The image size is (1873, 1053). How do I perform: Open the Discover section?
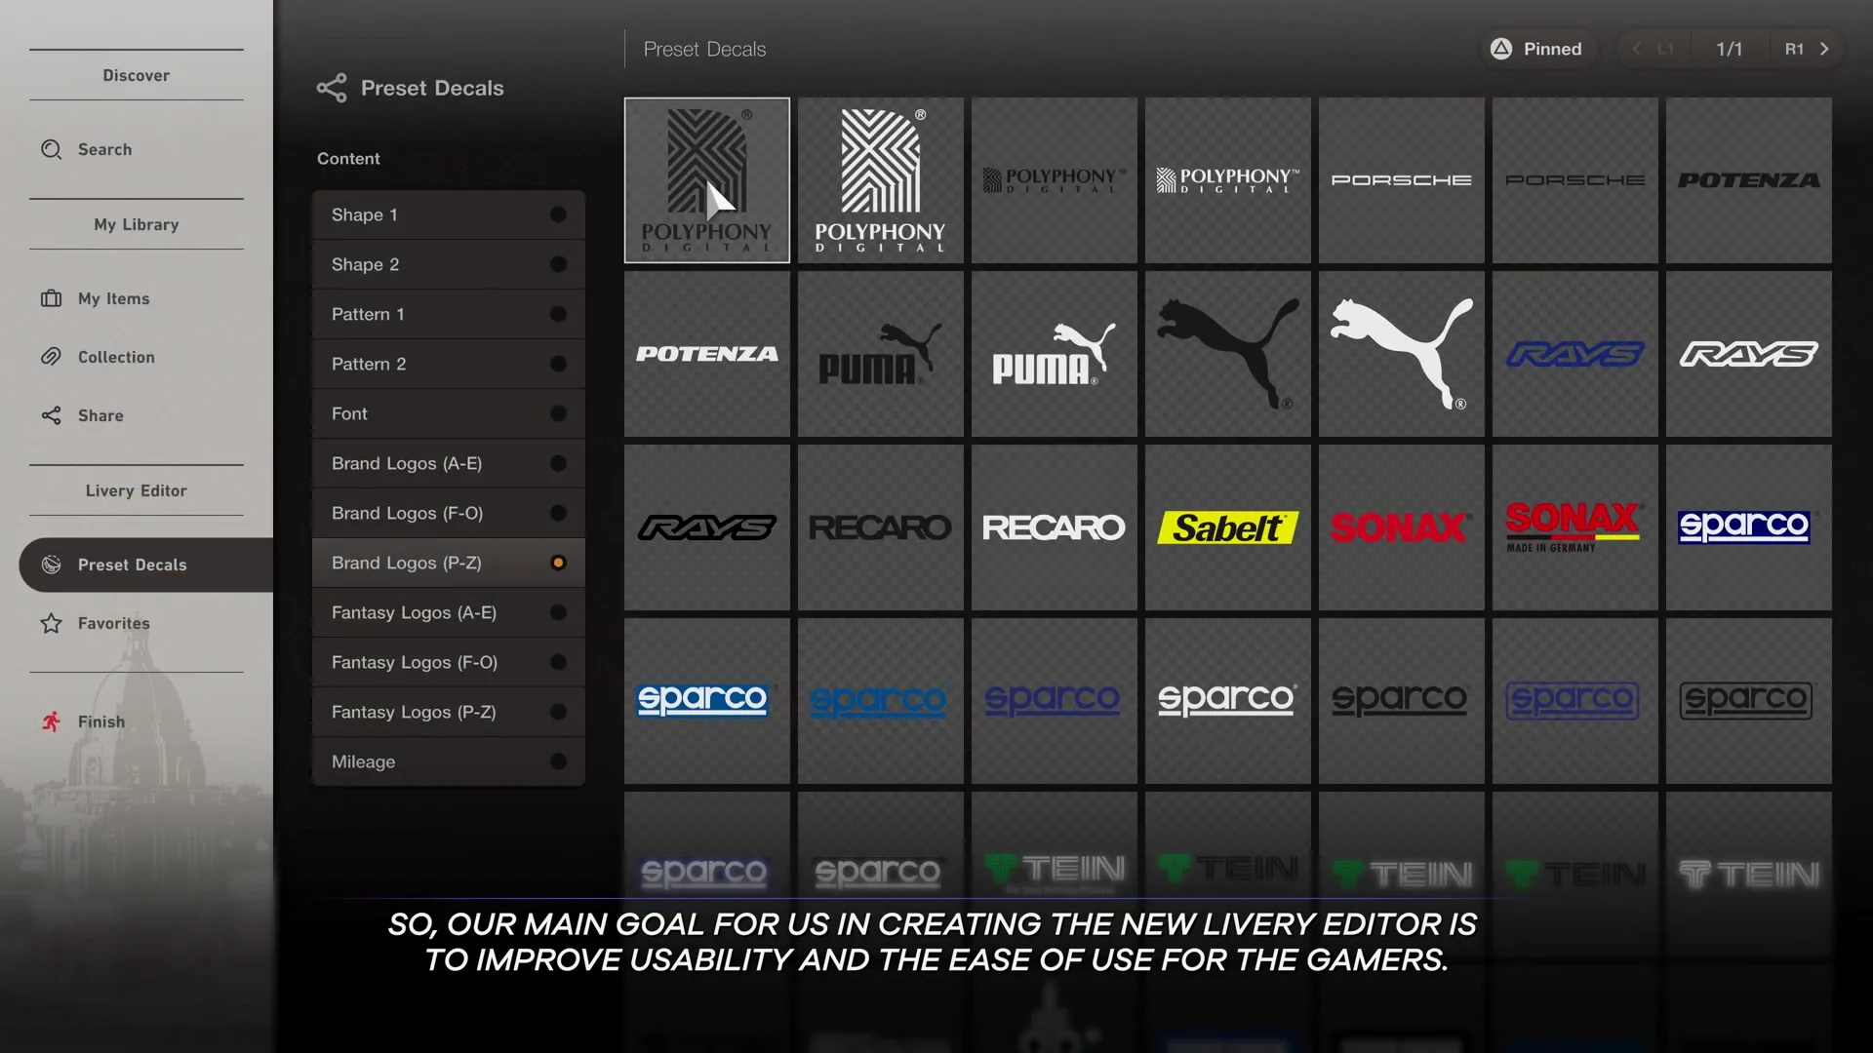(137, 75)
